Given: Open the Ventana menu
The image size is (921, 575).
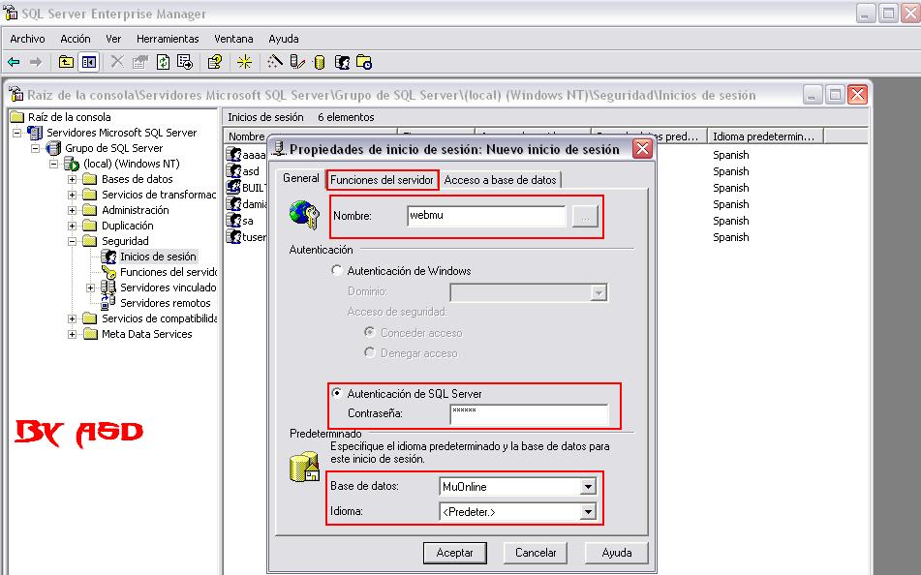Looking at the screenshot, I should coord(233,39).
